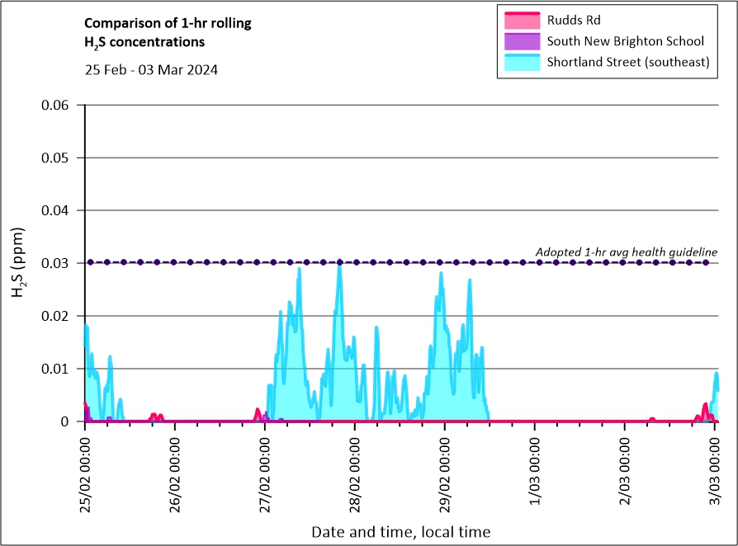The height and width of the screenshot is (546, 738).
Task: Click the date range subtitle 25 Feb - 03 Mar 2024
Action: [151, 69]
